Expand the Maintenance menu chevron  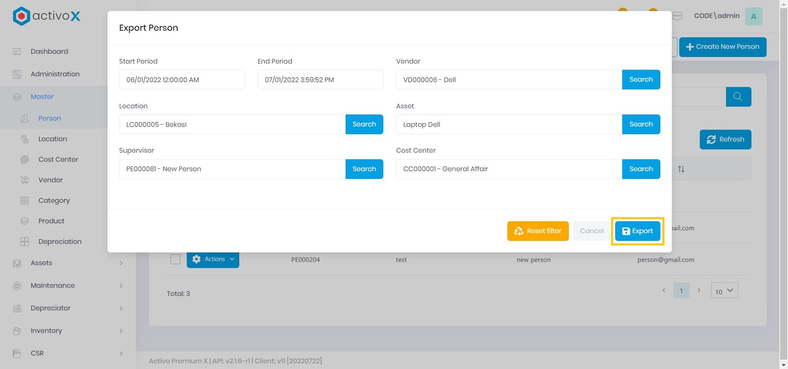[x=121, y=286]
